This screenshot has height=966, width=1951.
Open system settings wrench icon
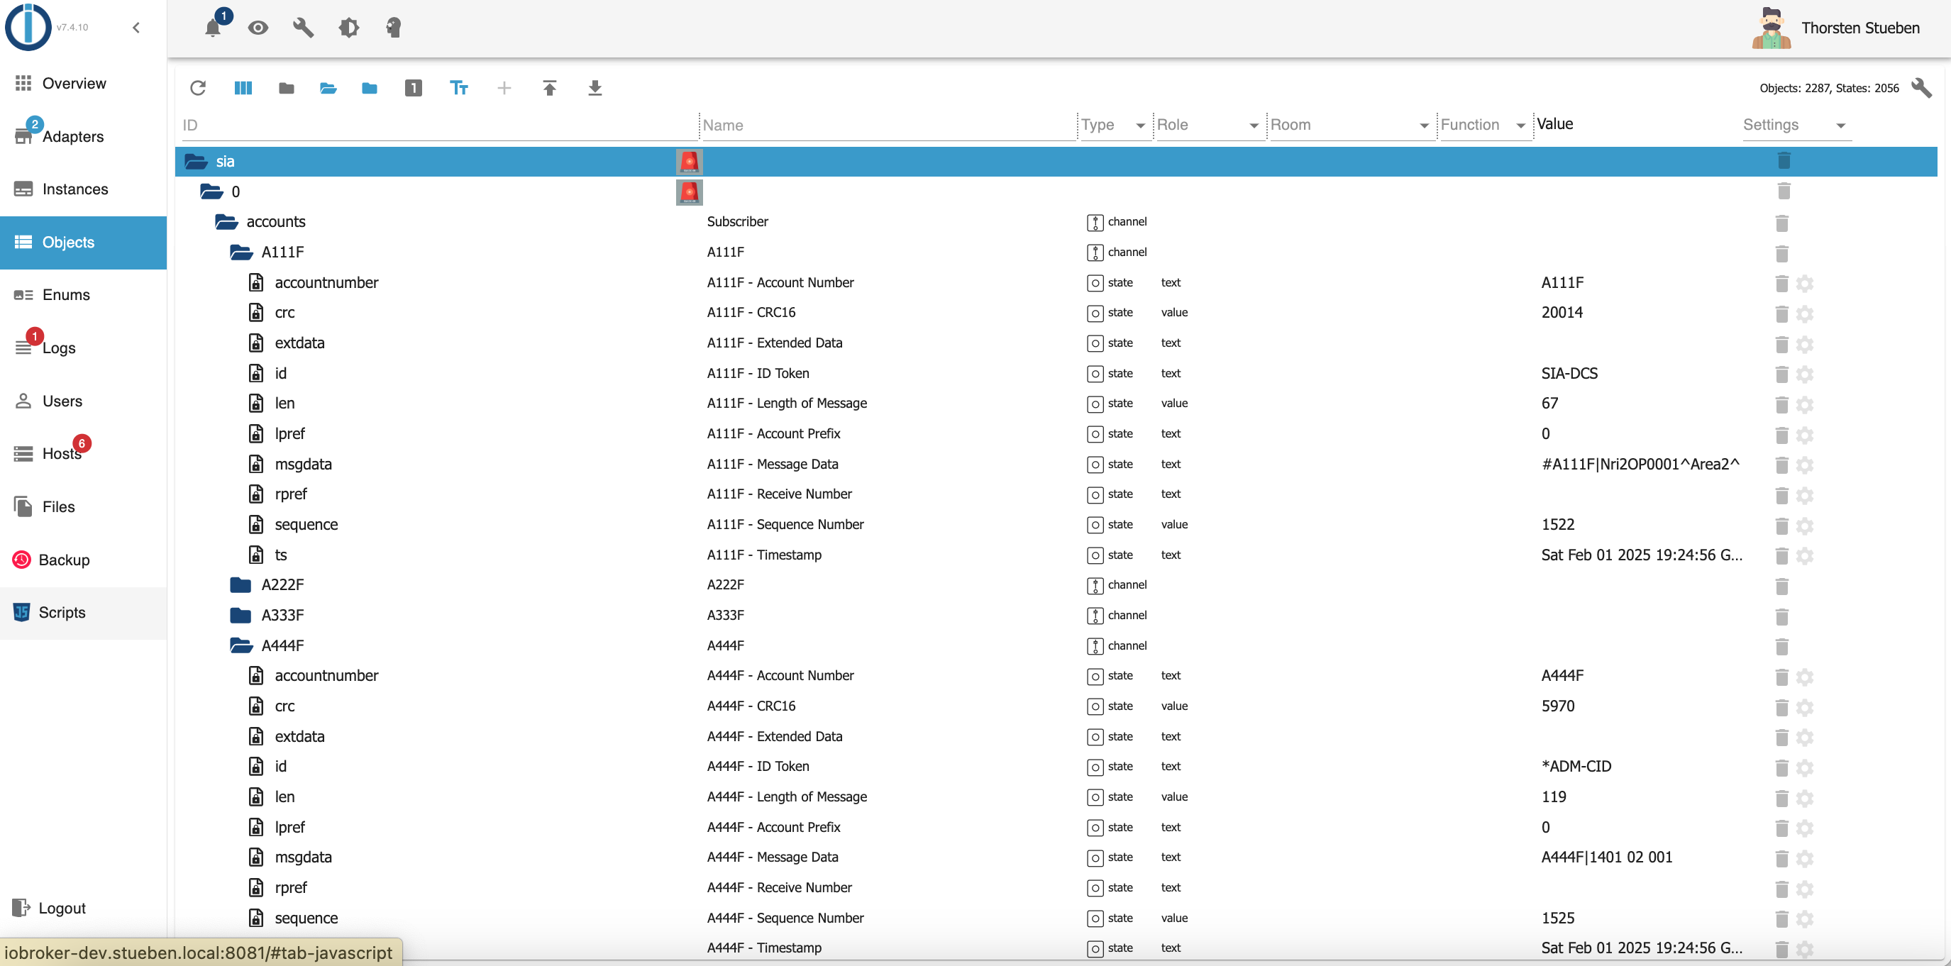tap(303, 28)
